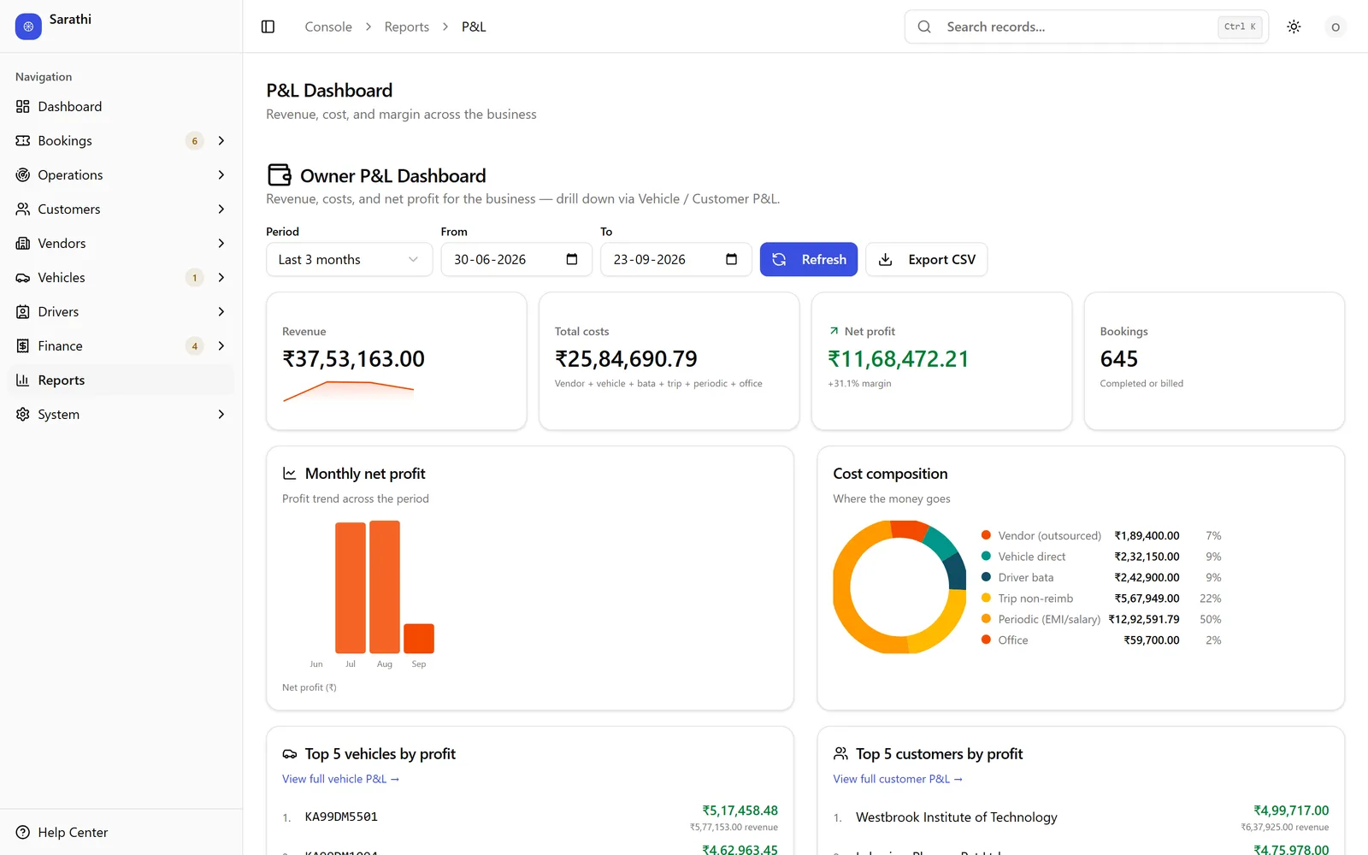
Task: Click the search magnifier icon
Action: point(924,27)
